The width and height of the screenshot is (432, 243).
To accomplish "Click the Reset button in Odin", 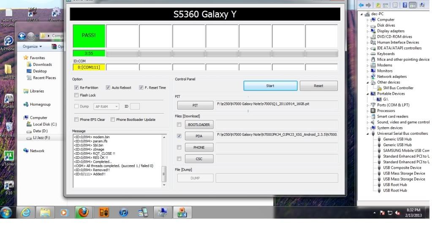I will pyautogui.click(x=318, y=86).
